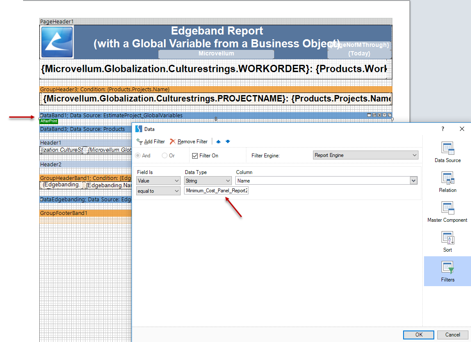Select the DataBand3 Products band
This screenshot has width=471, height=342.
85,129
